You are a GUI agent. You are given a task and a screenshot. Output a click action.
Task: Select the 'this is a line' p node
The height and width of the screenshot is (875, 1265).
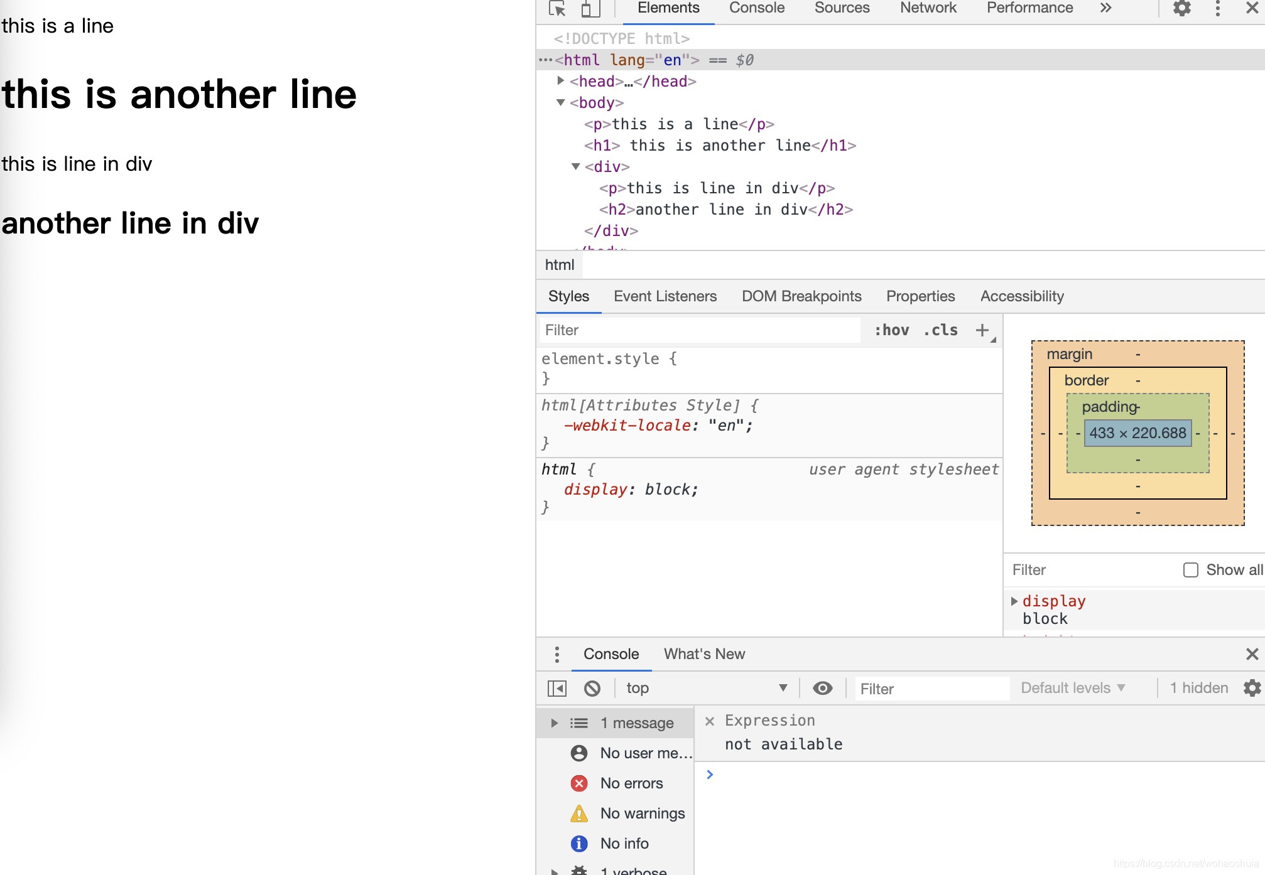[x=679, y=124]
